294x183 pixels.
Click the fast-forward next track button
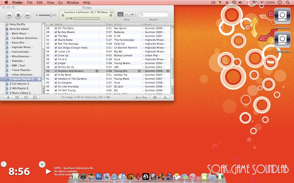[28, 15]
